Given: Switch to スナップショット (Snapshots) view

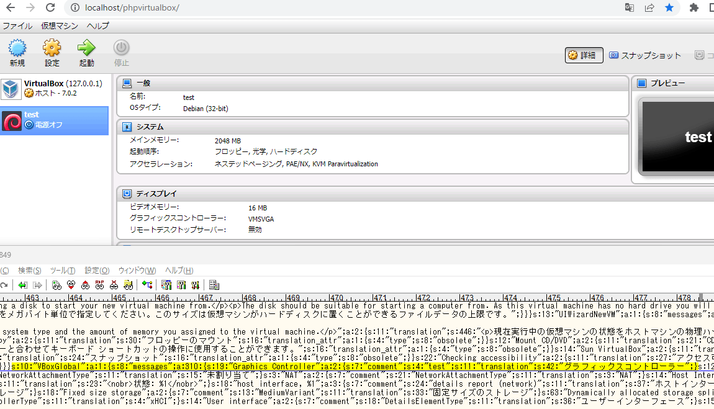Looking at the screenshot, I should click(645, 55).
